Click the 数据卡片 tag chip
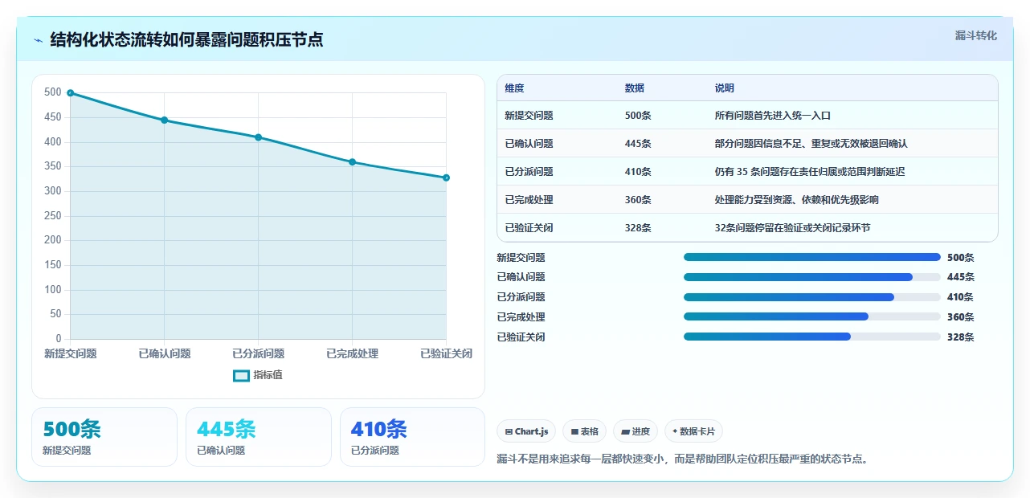 pyautogui.click(x=693, y=431)
